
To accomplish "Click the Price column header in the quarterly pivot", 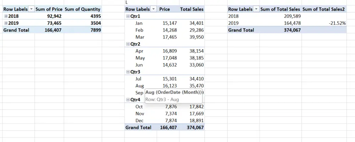I will [x=165, y=9].
